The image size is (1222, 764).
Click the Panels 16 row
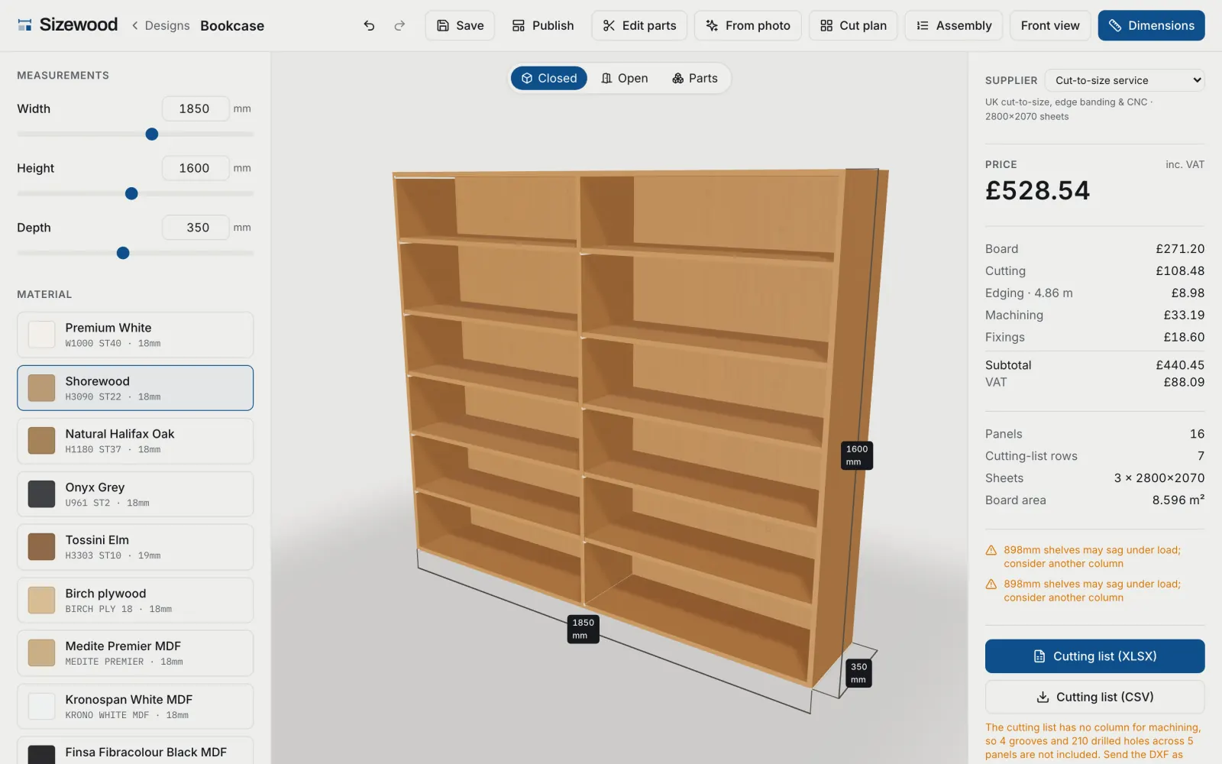1094,434
